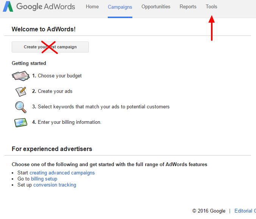Open the conversion tracking link
Image resolution: width=256 pixels, height=219 pixels.
[55, 185]
